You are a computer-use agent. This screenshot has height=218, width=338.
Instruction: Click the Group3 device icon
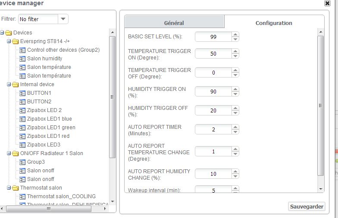tap(22, 162)
